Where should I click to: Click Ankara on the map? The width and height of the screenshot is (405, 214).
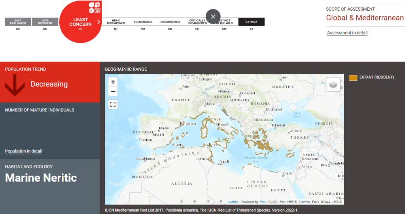coord(296,131)
